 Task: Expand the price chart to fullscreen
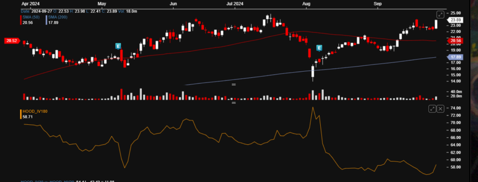click(440, 14)
